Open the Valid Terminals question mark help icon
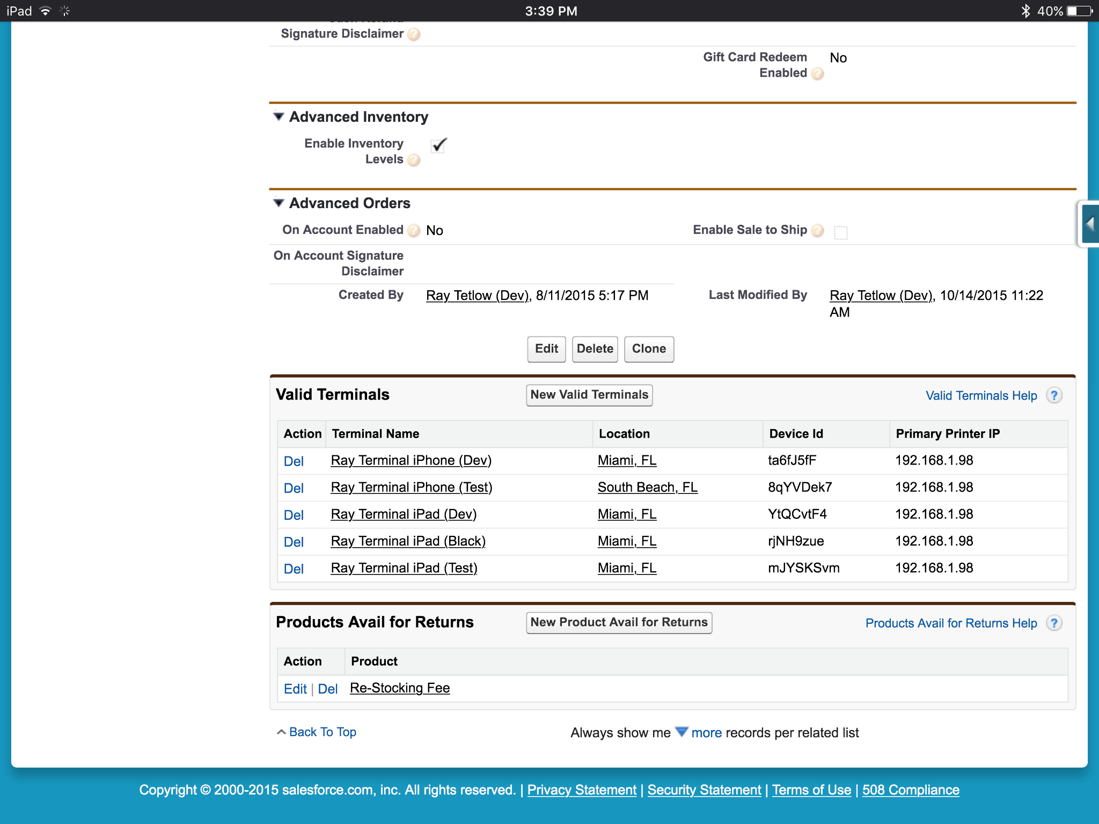Image resolution: width=1099 pixels, height=824 pixels. [1054, 396]
